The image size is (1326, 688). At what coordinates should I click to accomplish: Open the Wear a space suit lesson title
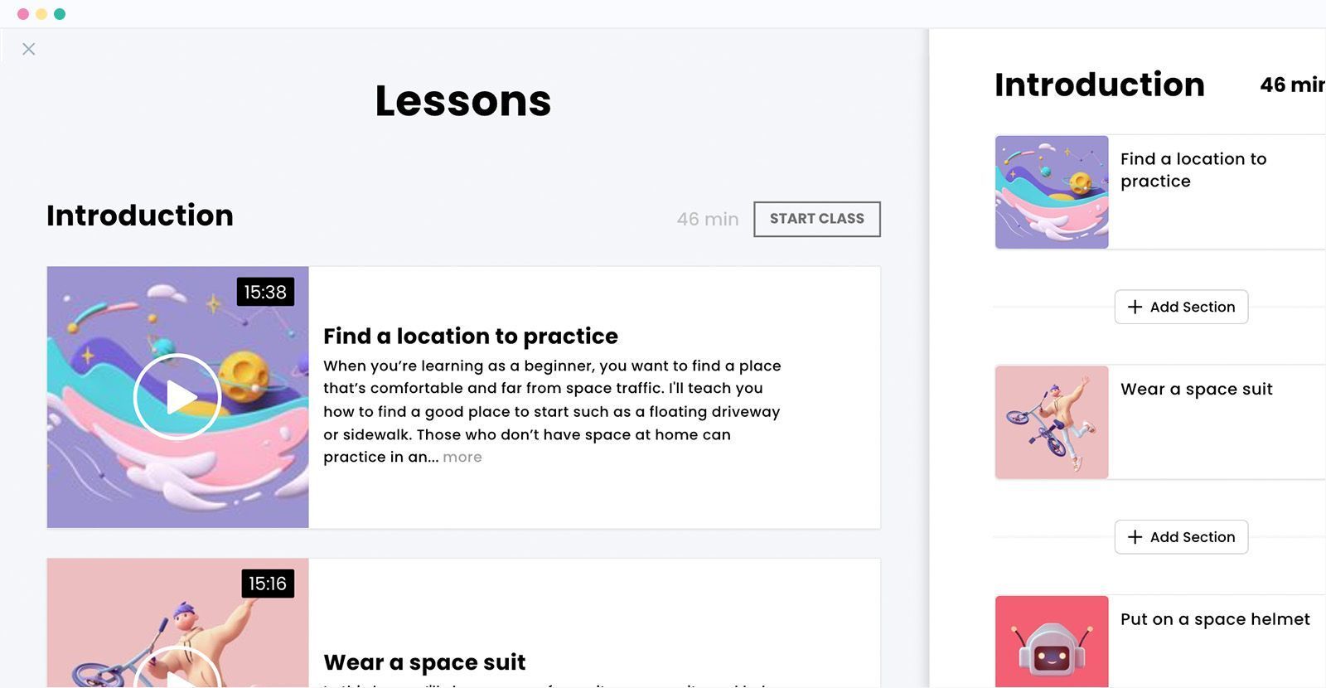424,662
